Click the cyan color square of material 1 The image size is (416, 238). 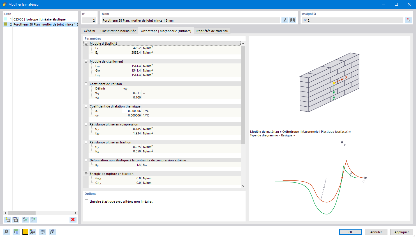pos(5,19)
